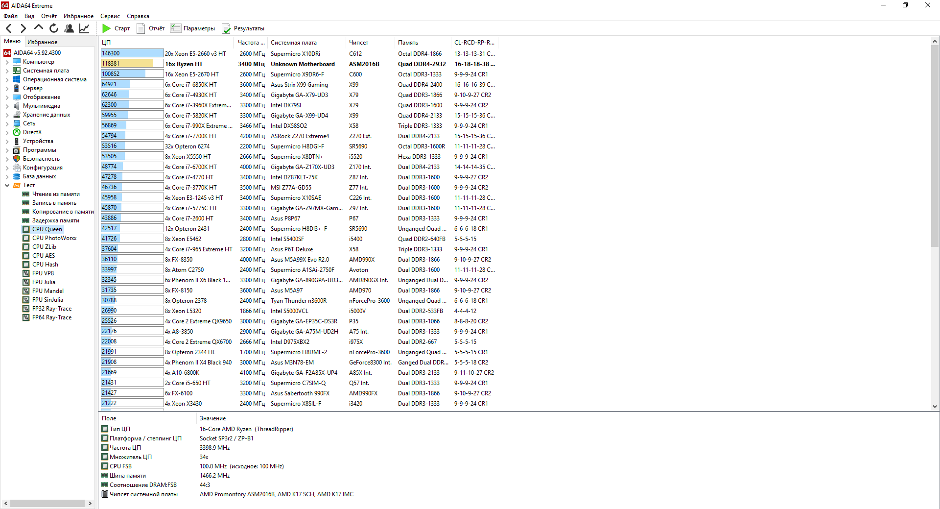Click the Устройства tree icon
Viewport: 940px width, 509px height.
coord(17,141)
